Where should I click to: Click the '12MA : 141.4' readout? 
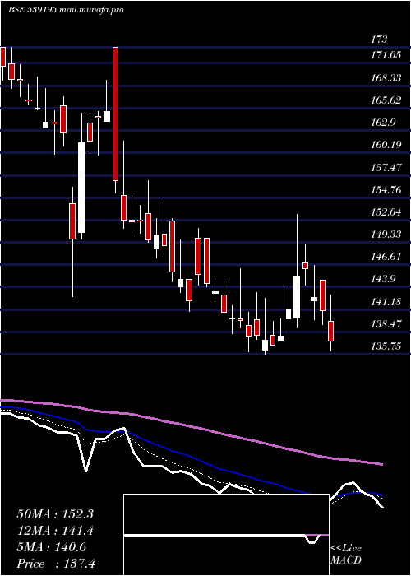click(x=55, y=531)
